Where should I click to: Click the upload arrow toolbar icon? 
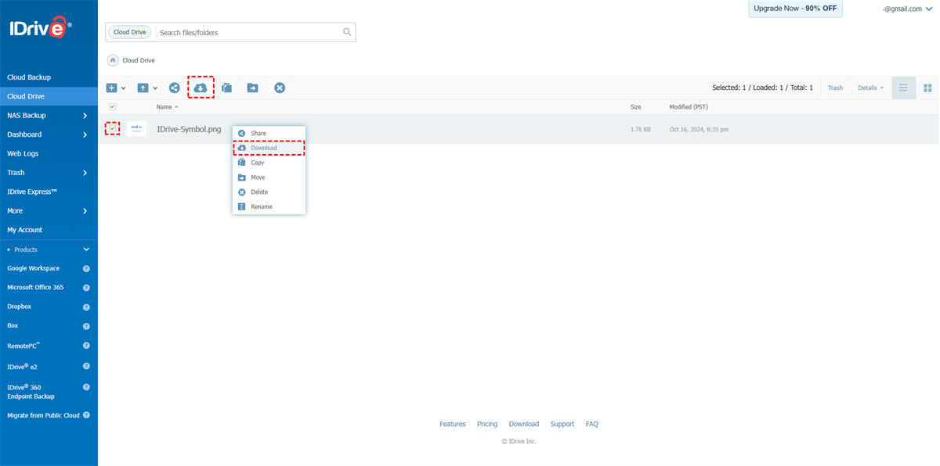143,88
